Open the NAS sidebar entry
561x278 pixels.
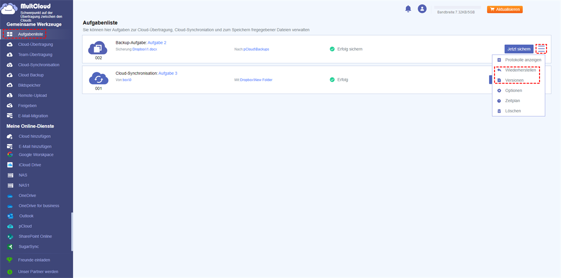[x=23, y=175]
